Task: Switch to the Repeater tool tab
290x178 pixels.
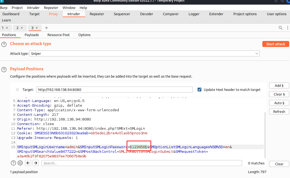Action: point(97,14)
